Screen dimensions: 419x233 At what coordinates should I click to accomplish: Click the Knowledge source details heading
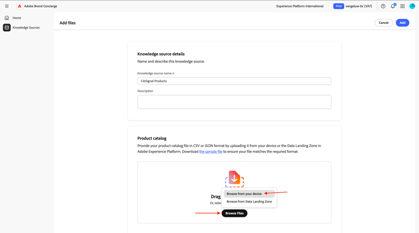point(161,54)
